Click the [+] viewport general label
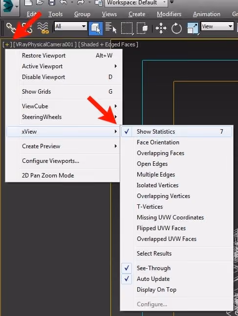 coord(7,44)
